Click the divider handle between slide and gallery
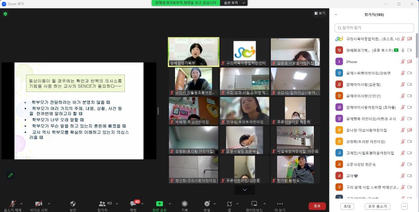Screen dimensions: 419x212 [x=158, y=111]
